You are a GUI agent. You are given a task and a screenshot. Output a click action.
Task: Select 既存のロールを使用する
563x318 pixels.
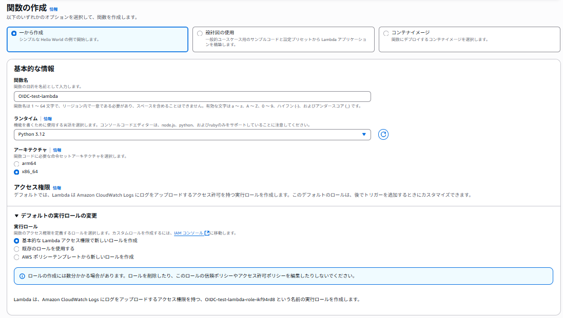click(16, 249)
